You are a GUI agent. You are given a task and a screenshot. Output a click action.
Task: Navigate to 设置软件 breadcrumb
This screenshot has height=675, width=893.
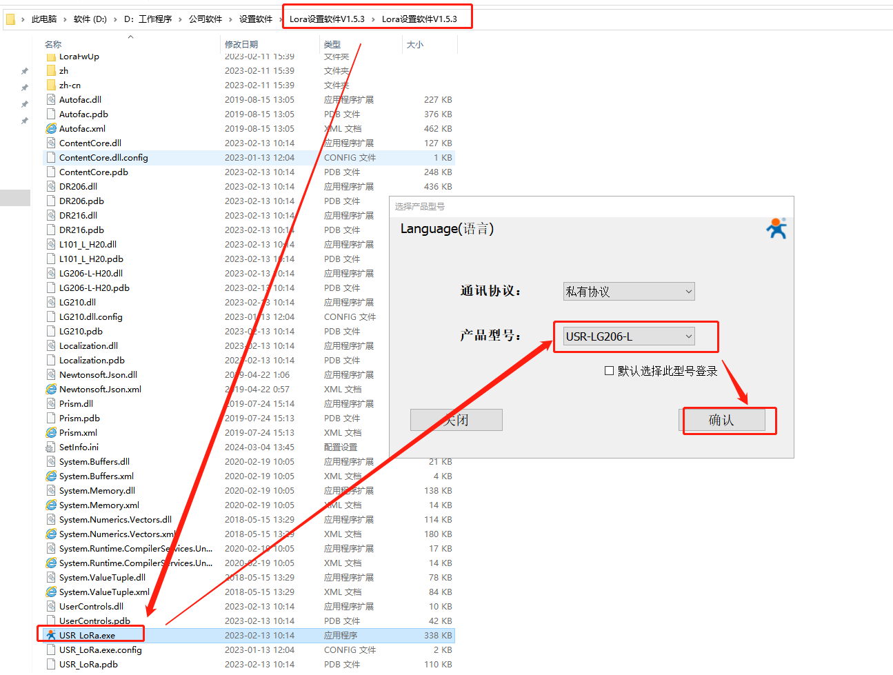[256, 19]
